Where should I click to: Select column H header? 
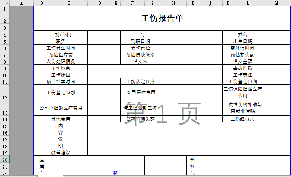(173, 3)
